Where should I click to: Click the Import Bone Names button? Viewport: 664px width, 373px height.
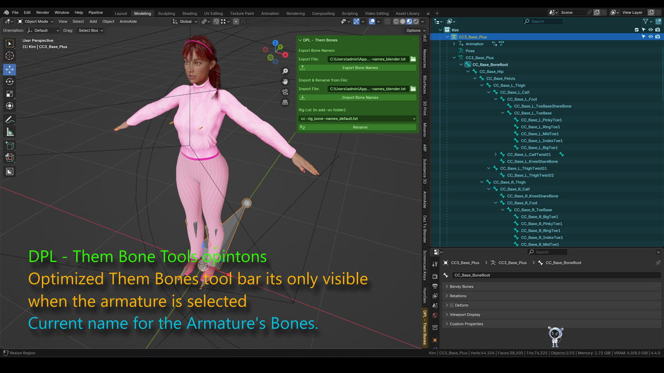[357, 97]
